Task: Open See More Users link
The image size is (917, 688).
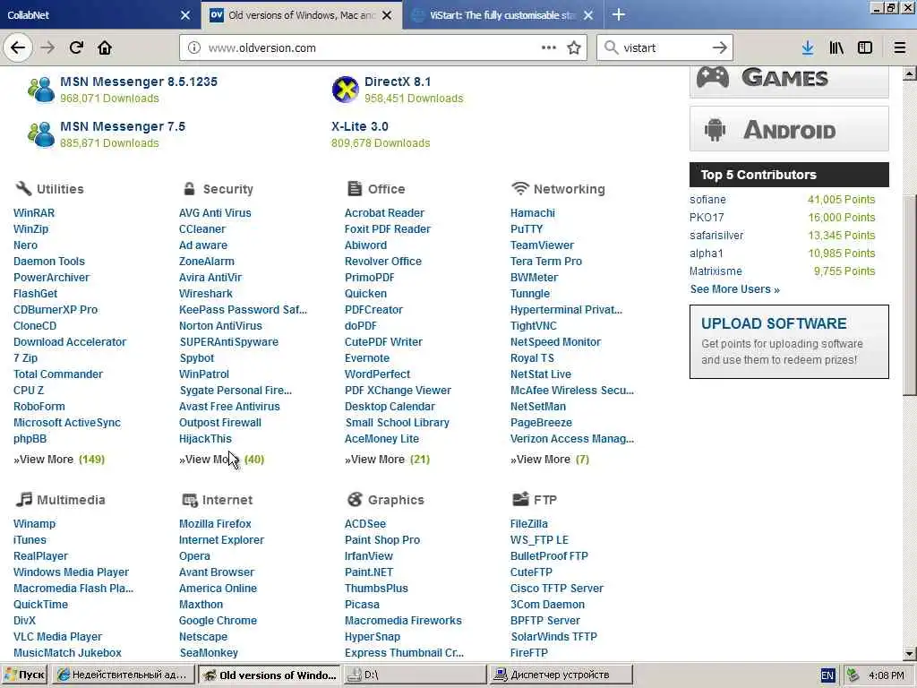Action: click(x=734, y=289)
